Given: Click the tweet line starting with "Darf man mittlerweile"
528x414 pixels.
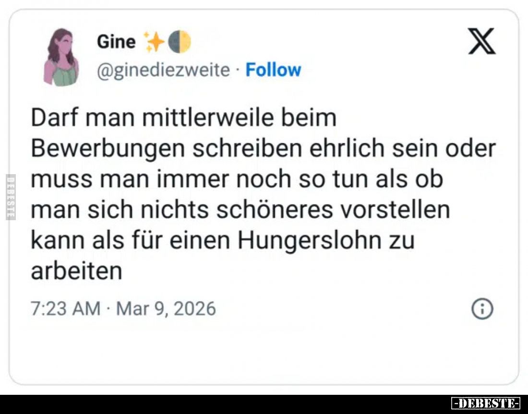Looking at the screenshot, I should [183, 118].
